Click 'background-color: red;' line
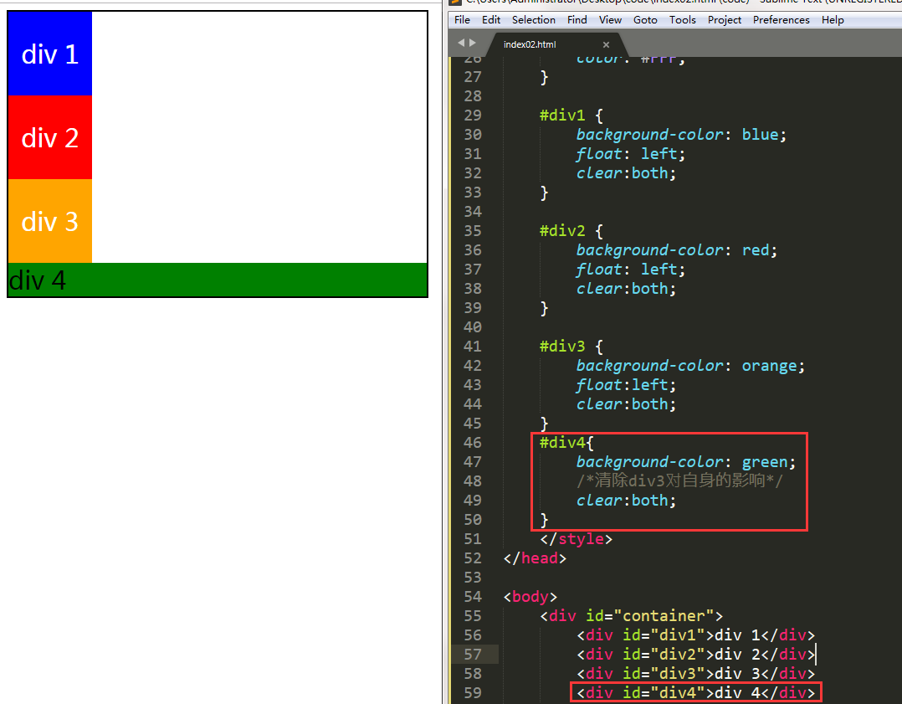This screenshot has width=902, height=704. coord(676,249)
